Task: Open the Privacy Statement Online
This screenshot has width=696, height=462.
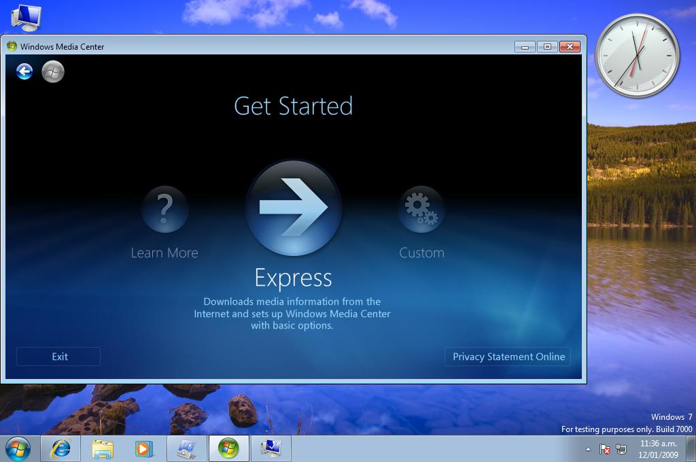Action: coord(508,357)
